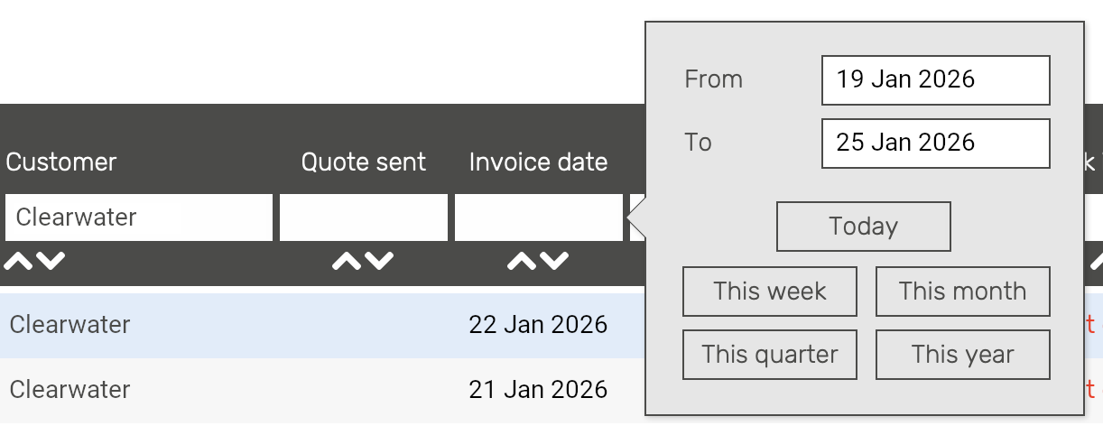Screen dimensions: 1103x435
Task: Click the To date field
Action: click(935, 143)
